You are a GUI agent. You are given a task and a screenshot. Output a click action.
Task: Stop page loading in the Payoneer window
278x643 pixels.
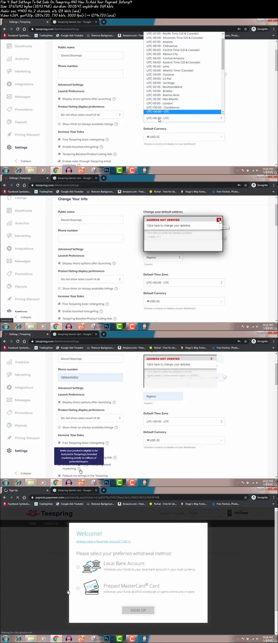(x=18, y=497)
